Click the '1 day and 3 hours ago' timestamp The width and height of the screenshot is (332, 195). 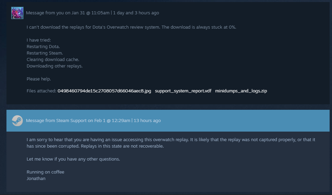coord(136,13)
